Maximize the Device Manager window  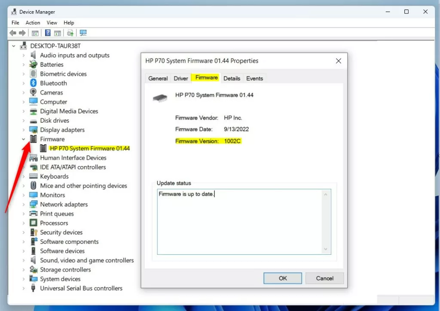[406, 12]
